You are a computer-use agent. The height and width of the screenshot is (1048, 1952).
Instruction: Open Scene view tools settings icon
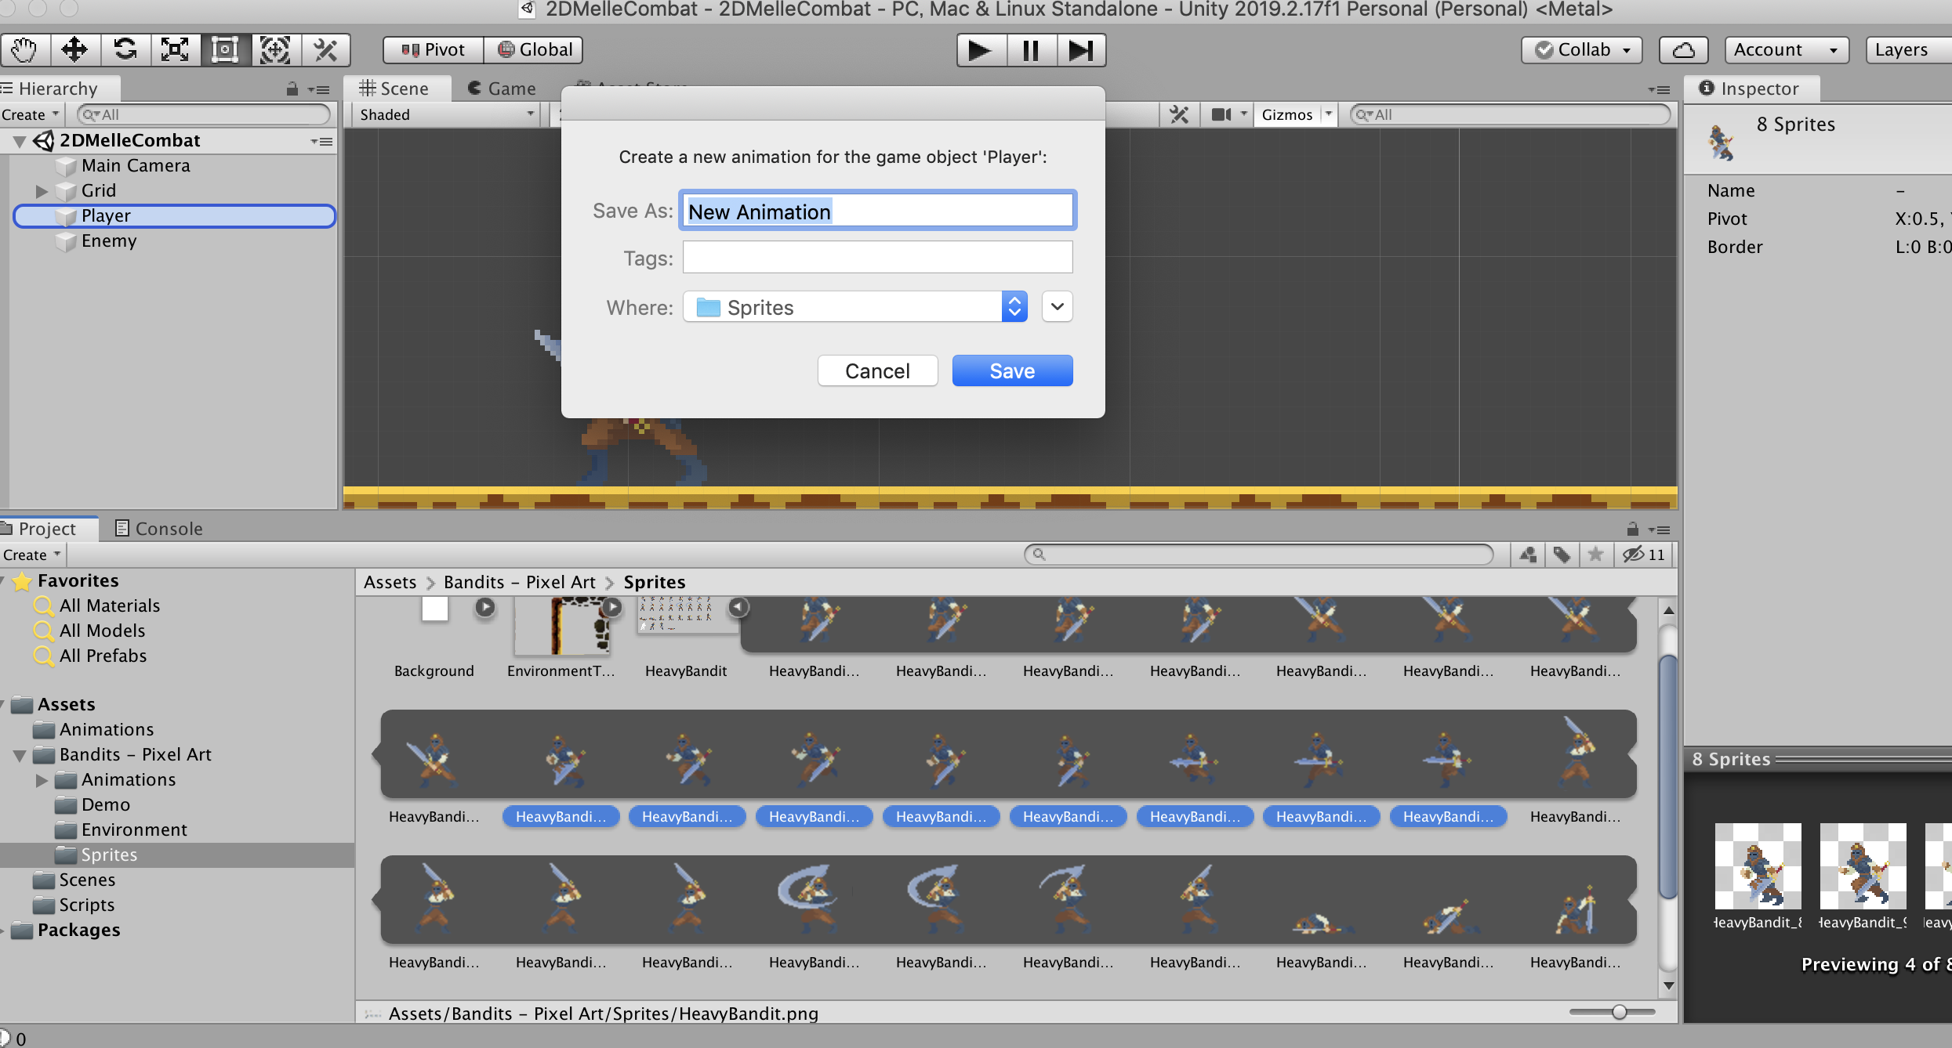pos(1179,114)
